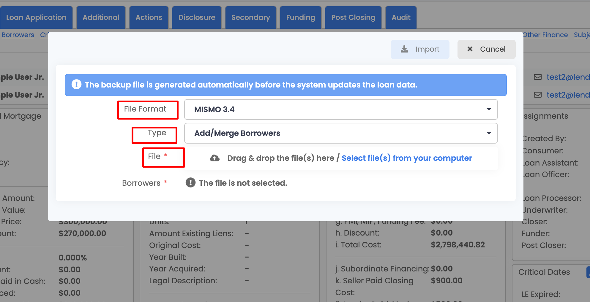This screenshot has width=590, height=302.
Task: Click the cloud upload icon in the file area
Action: tap(215, 158)
